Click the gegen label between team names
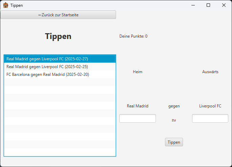 (x=174, y=106)
